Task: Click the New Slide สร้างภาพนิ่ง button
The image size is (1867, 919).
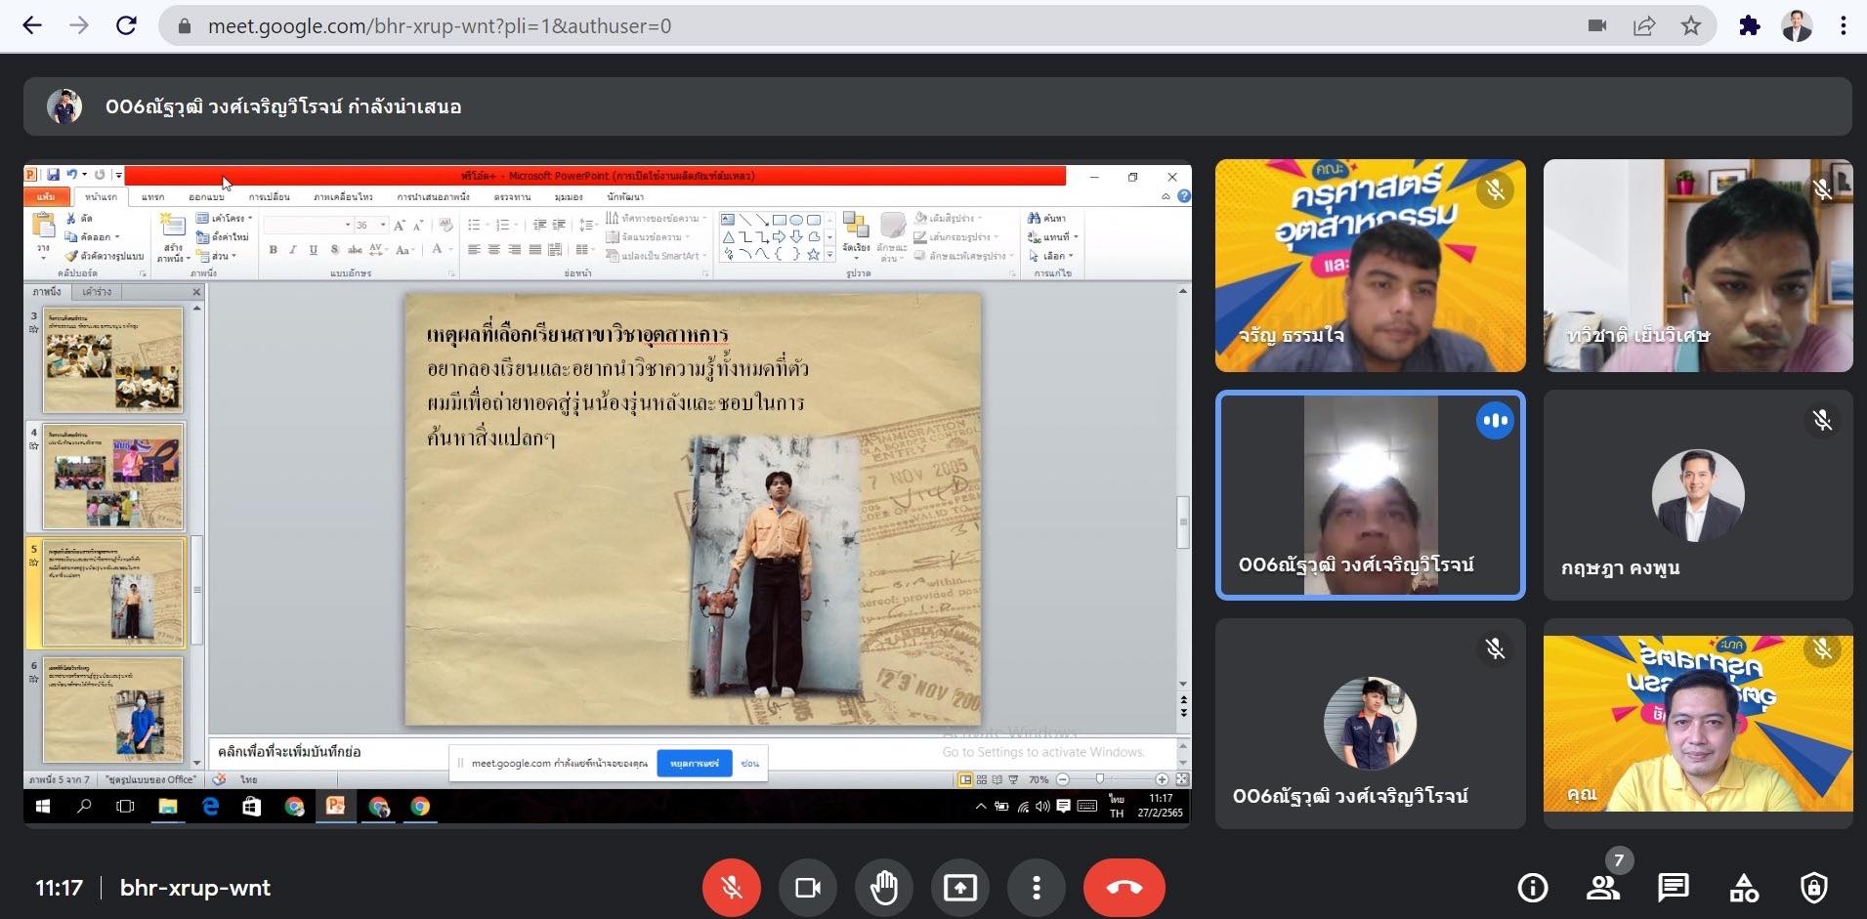Action: (x=173, y=237)
